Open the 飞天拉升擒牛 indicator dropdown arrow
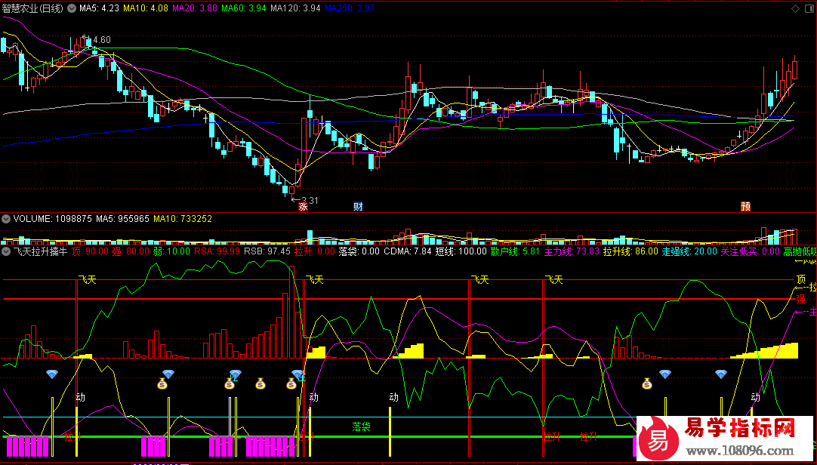The width and height of the screenshot is (817, 465). click(x=6, y=252)
